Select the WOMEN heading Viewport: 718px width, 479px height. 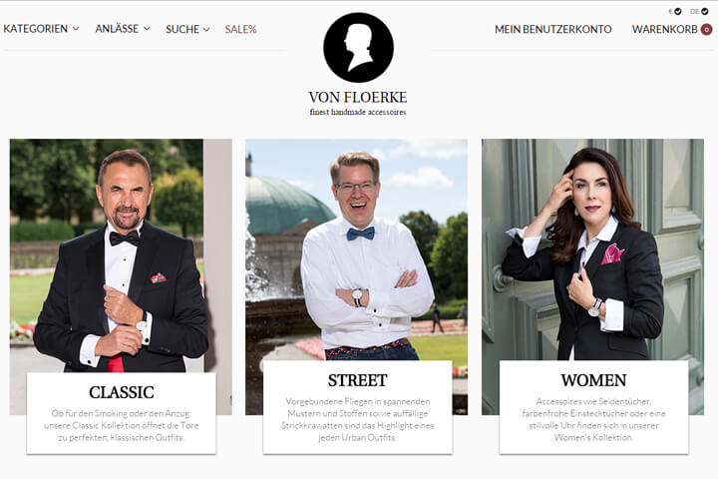(x=594, y=380)
